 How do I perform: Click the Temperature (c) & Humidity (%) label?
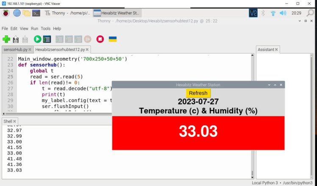pyautogui.click(x=198, y=111)
